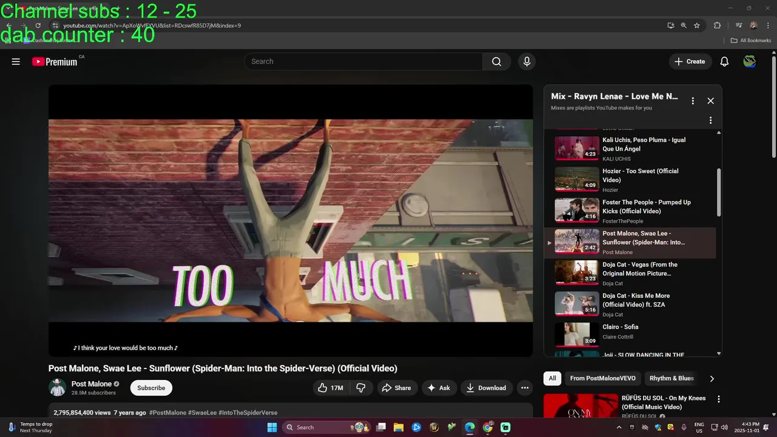Start voice search with the microphone
This screenshot has width=777, height=437.
[x=526, y=61]
